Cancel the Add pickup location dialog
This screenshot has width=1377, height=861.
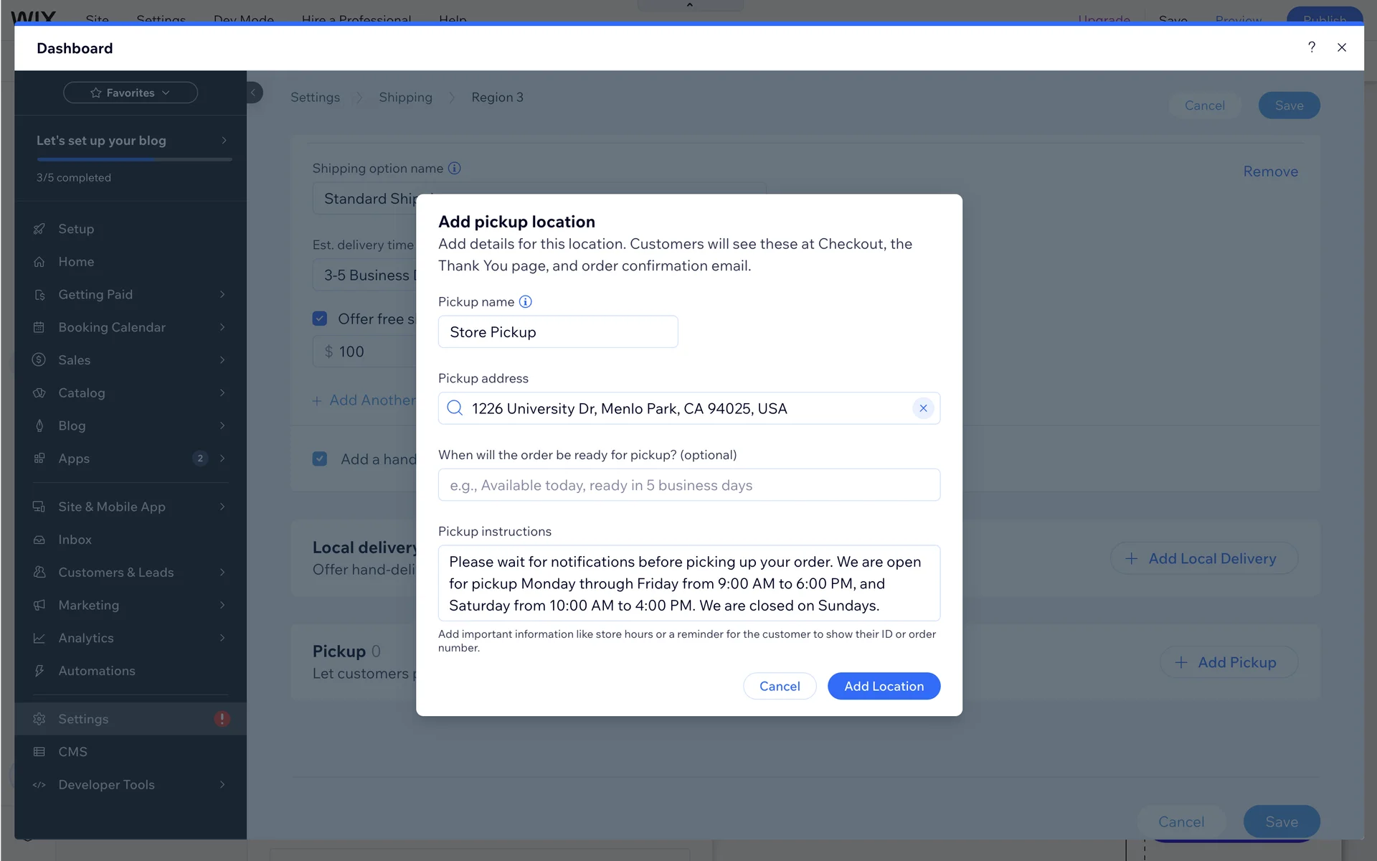click(780, 686)
